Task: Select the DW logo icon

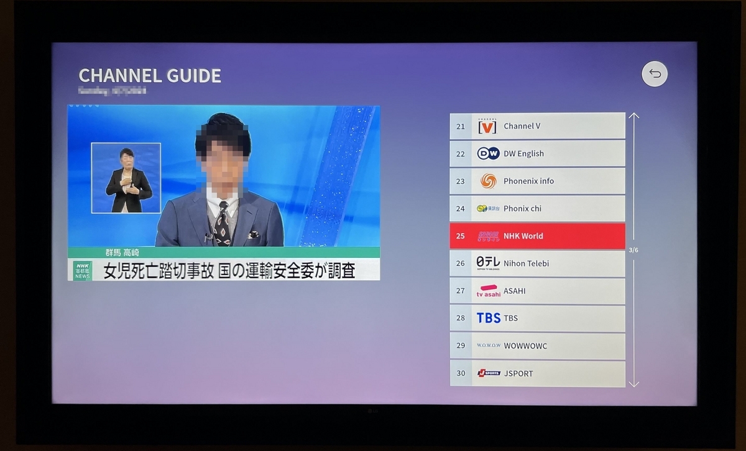Action: (488, 153)
